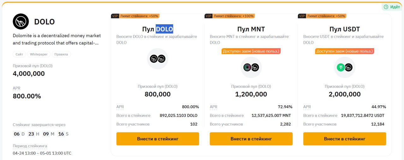Open the Сайт link tag
The width and height of the screenshot is (404, 160).
19,54
